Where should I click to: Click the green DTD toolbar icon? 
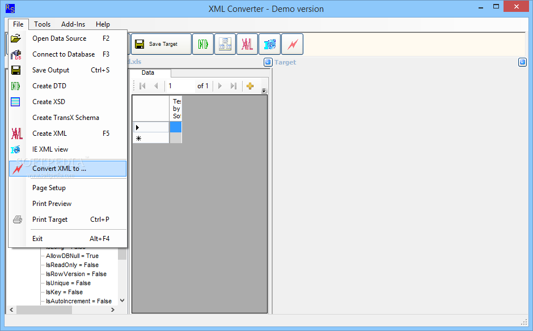[203, 44]
